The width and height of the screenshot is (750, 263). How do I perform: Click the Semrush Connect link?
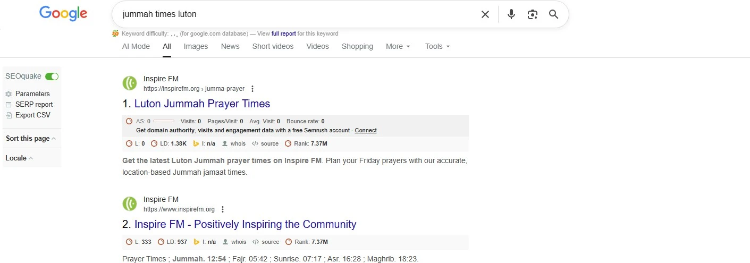pyautogui.click(x=366, y=130)
